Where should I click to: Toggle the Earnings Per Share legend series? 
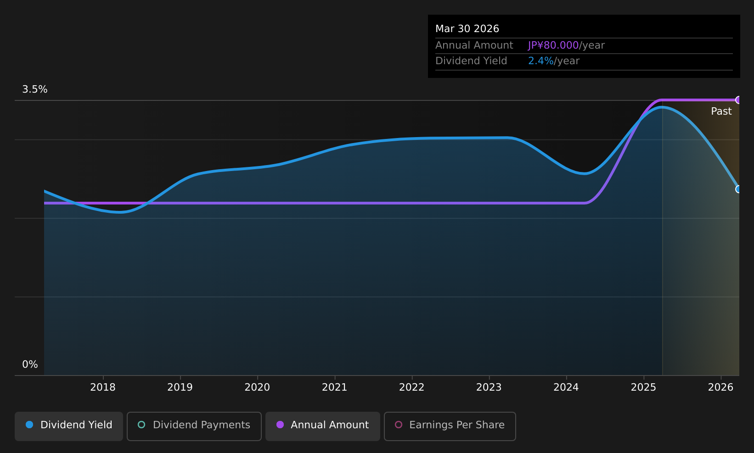click(x=450, y=426)
